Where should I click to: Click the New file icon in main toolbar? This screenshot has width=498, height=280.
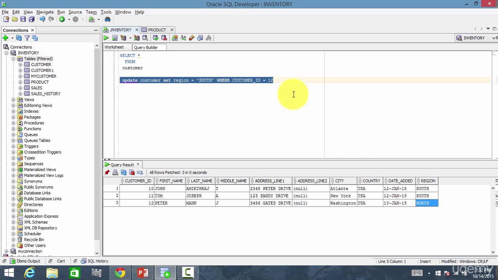(x=6, y=19)
